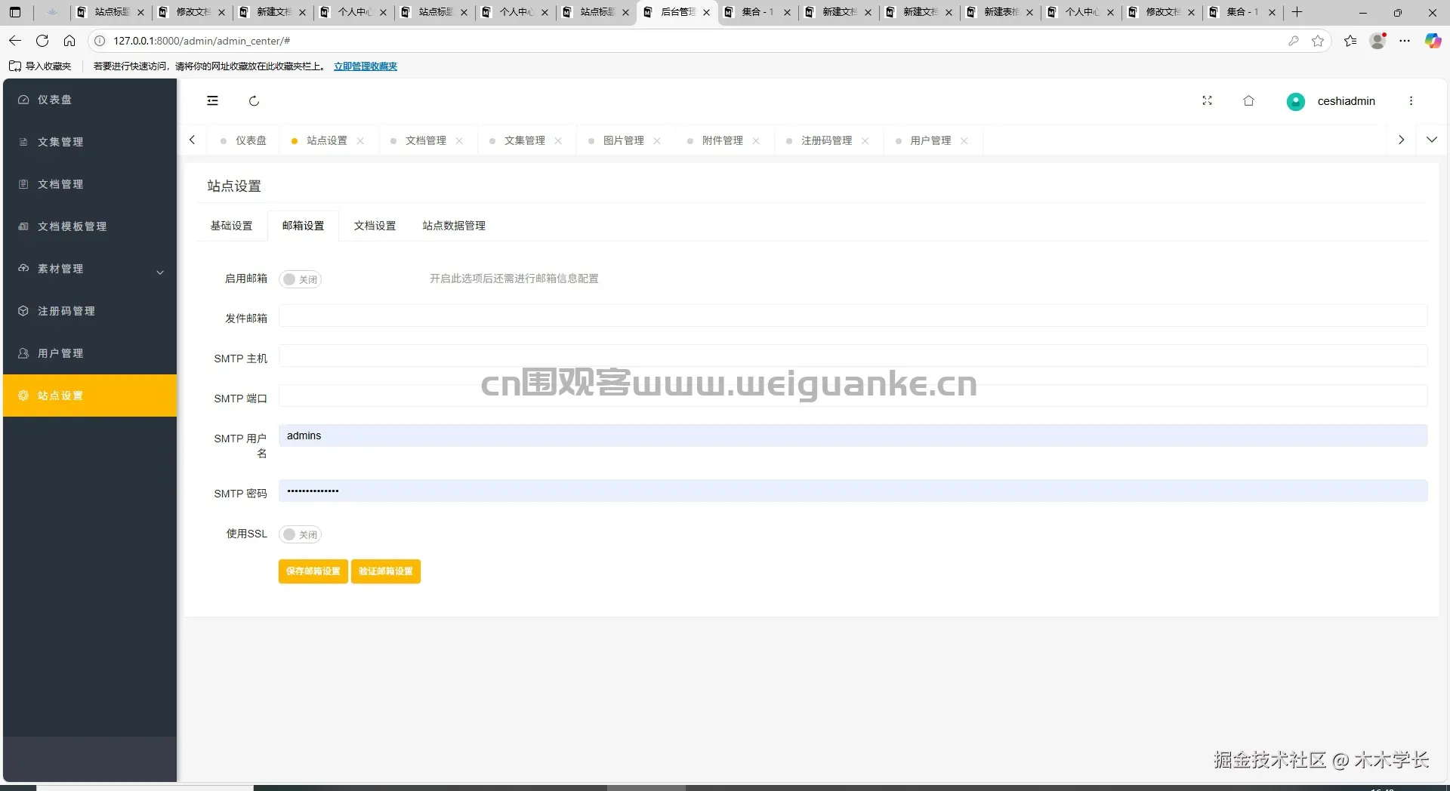The image size is (1450, 791).
Task: Click the SMTP 密码 password field
Action: pyautogui.click(x=853, y=491)
